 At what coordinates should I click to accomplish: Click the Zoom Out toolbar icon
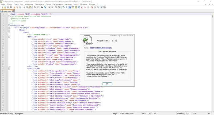click(52, 7)
